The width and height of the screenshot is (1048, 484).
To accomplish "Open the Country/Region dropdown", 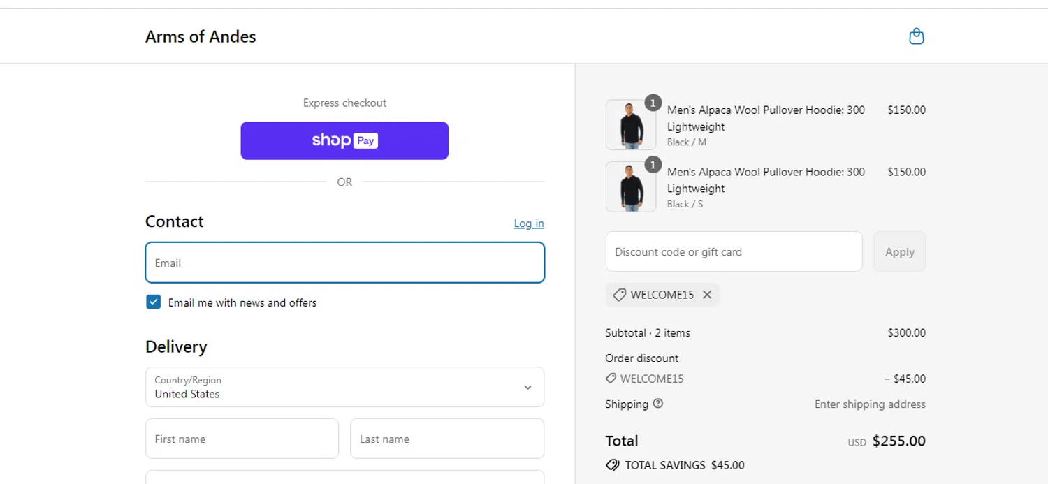I will click(x=344, y=387).
